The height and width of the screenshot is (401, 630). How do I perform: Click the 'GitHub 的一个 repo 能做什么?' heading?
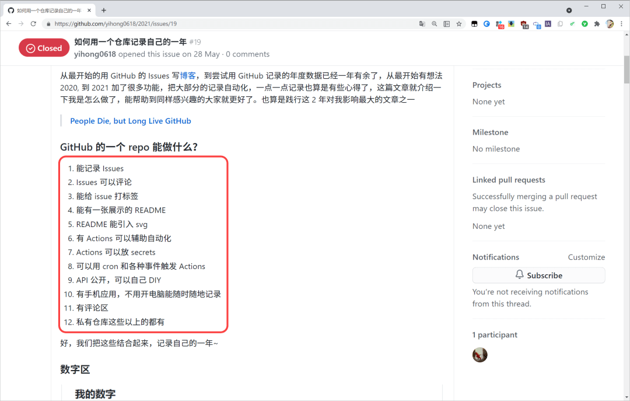(129, 147)
